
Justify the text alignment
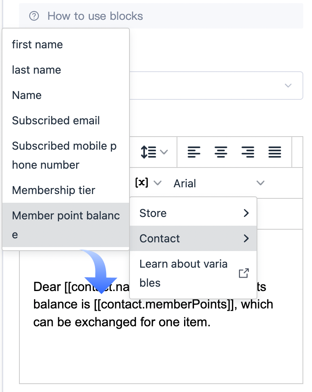[x=275, y=152]
